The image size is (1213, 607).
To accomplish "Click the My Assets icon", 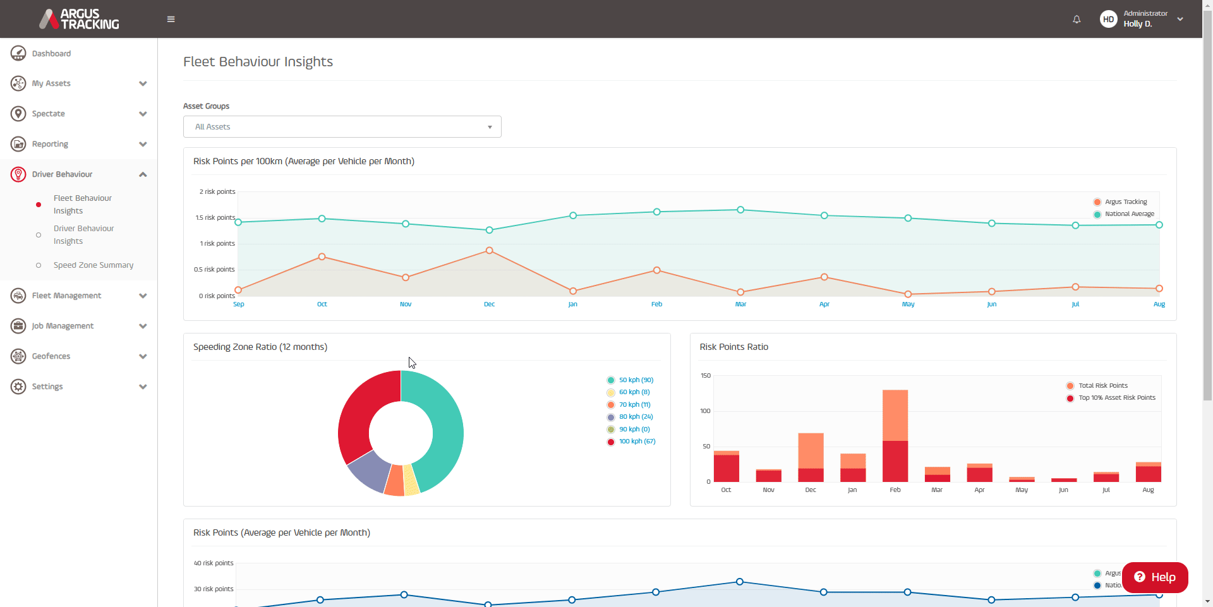I will pyautogui.click(x=18, y=83).
